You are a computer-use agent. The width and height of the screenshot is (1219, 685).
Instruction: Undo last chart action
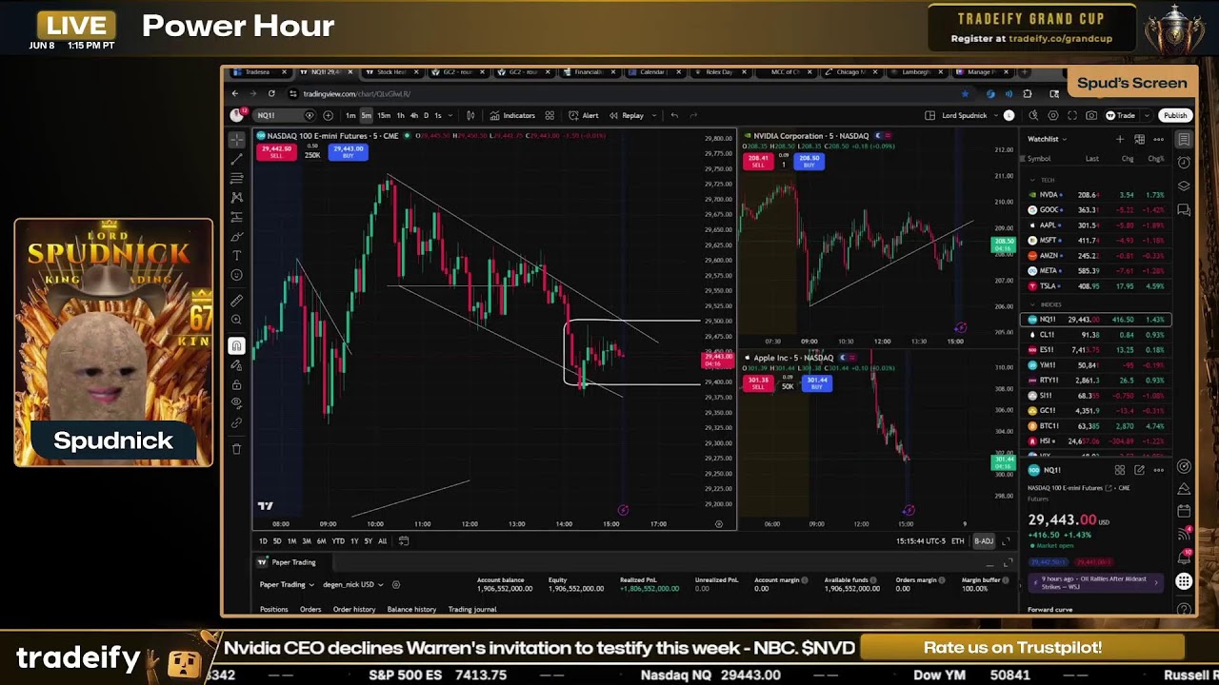[674, 115]
